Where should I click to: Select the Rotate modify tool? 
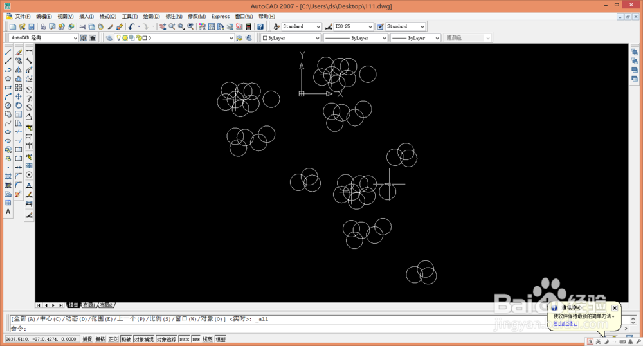click(x=19, y=105)
